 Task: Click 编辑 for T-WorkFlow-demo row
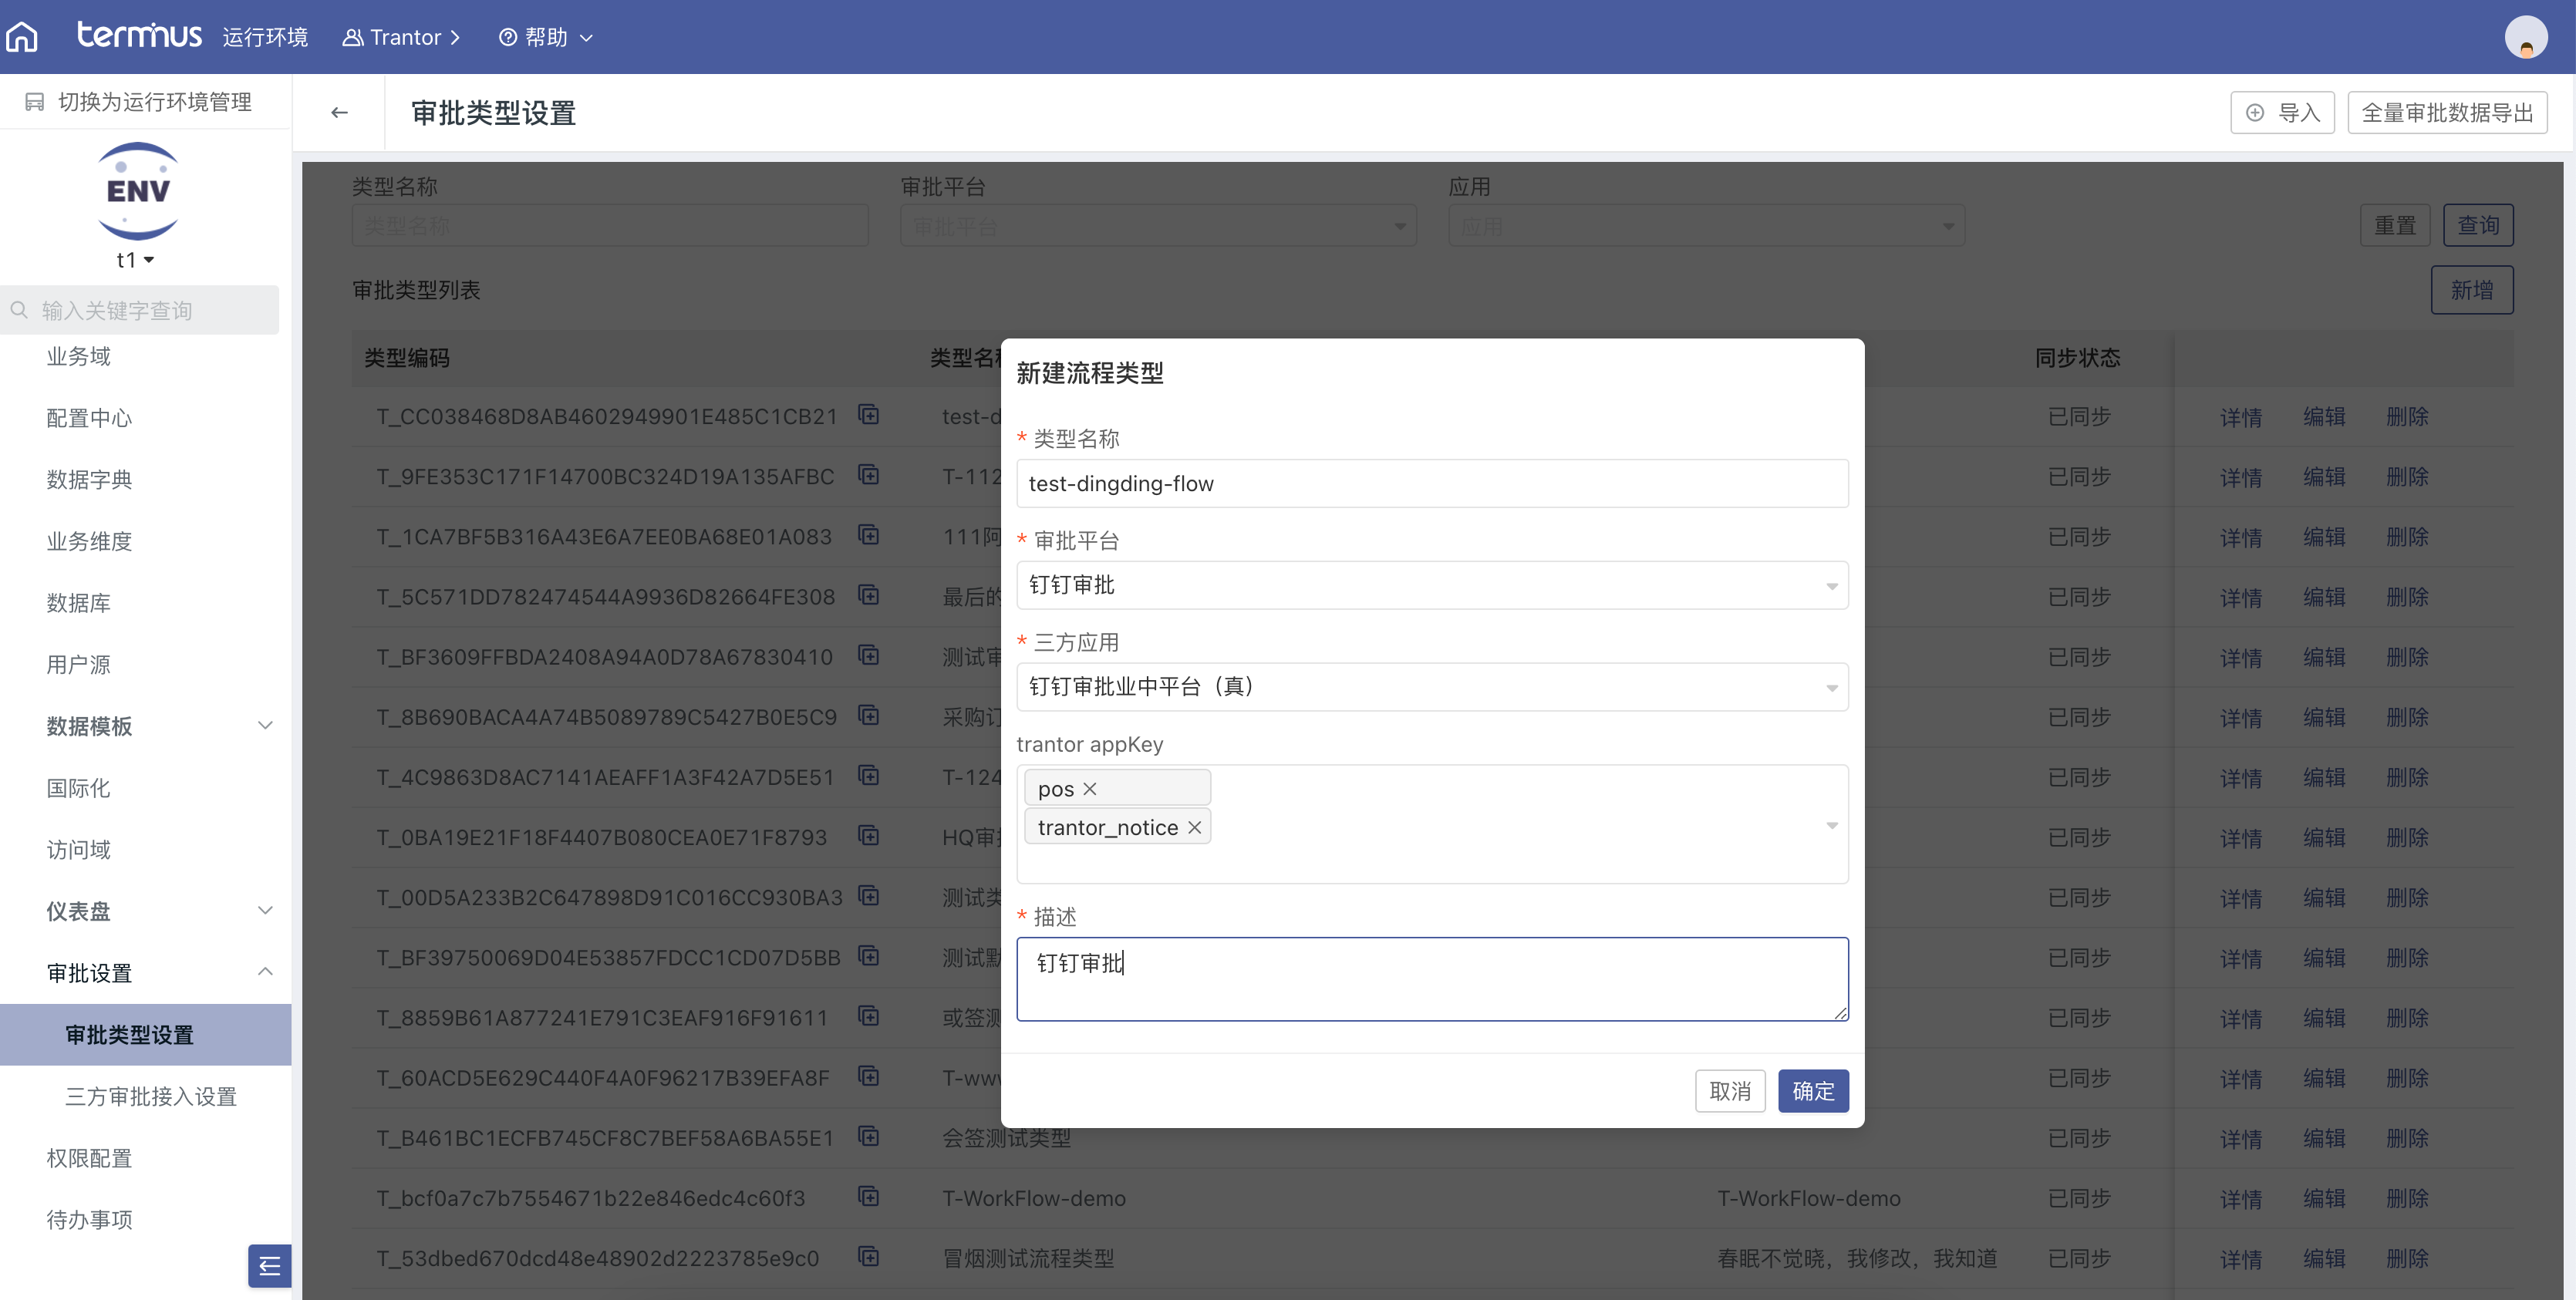pos(2323,1198)
